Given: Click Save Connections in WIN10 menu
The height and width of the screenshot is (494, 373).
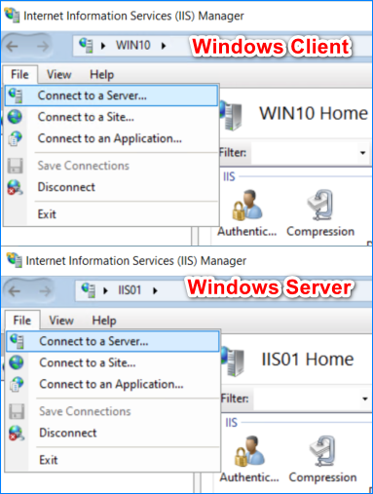Looking at the screenshot, I should tap(111, 166).
